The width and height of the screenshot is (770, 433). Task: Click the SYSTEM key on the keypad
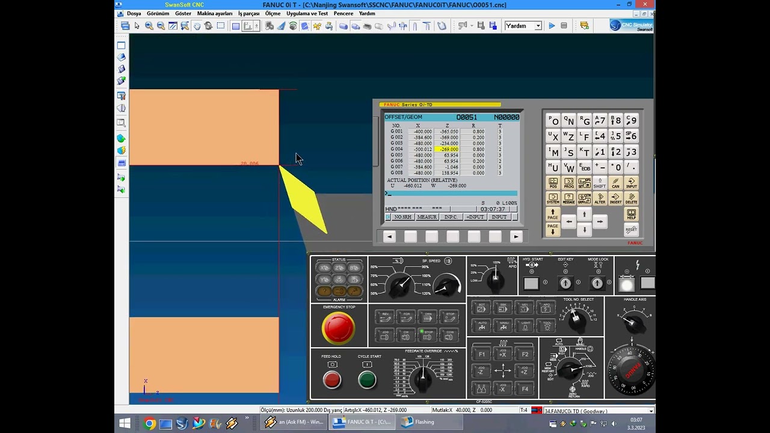tap(553, 198)
